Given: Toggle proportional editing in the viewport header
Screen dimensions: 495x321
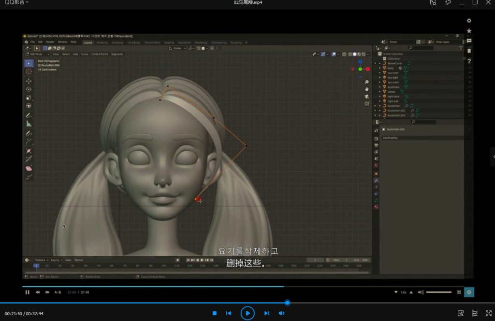Looking at the screenshot, I should (212, 48).
